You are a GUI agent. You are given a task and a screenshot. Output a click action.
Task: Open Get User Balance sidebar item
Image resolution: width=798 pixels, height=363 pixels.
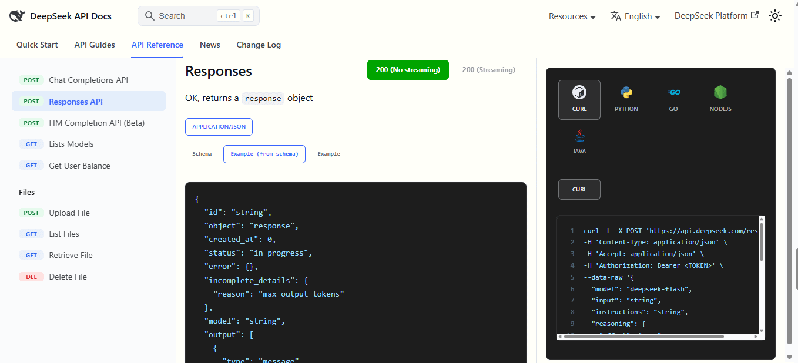(89, 166)
